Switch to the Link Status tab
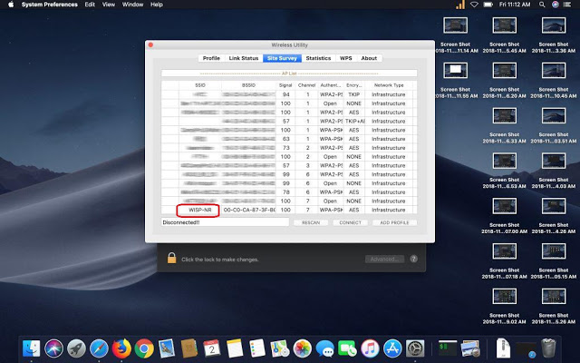This screenshot has width=580, height=363. 244,58
